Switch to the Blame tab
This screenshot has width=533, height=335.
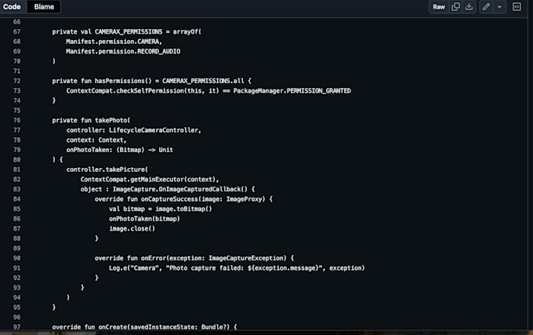click(x=44, y=7)
